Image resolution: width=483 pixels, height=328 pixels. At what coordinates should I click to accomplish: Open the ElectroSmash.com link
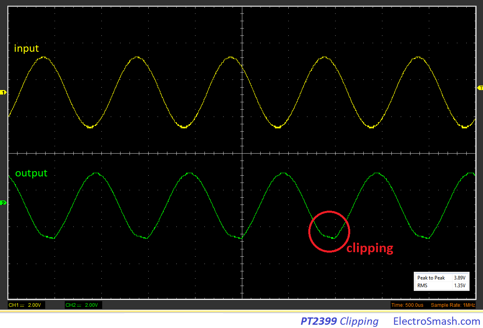437,321
